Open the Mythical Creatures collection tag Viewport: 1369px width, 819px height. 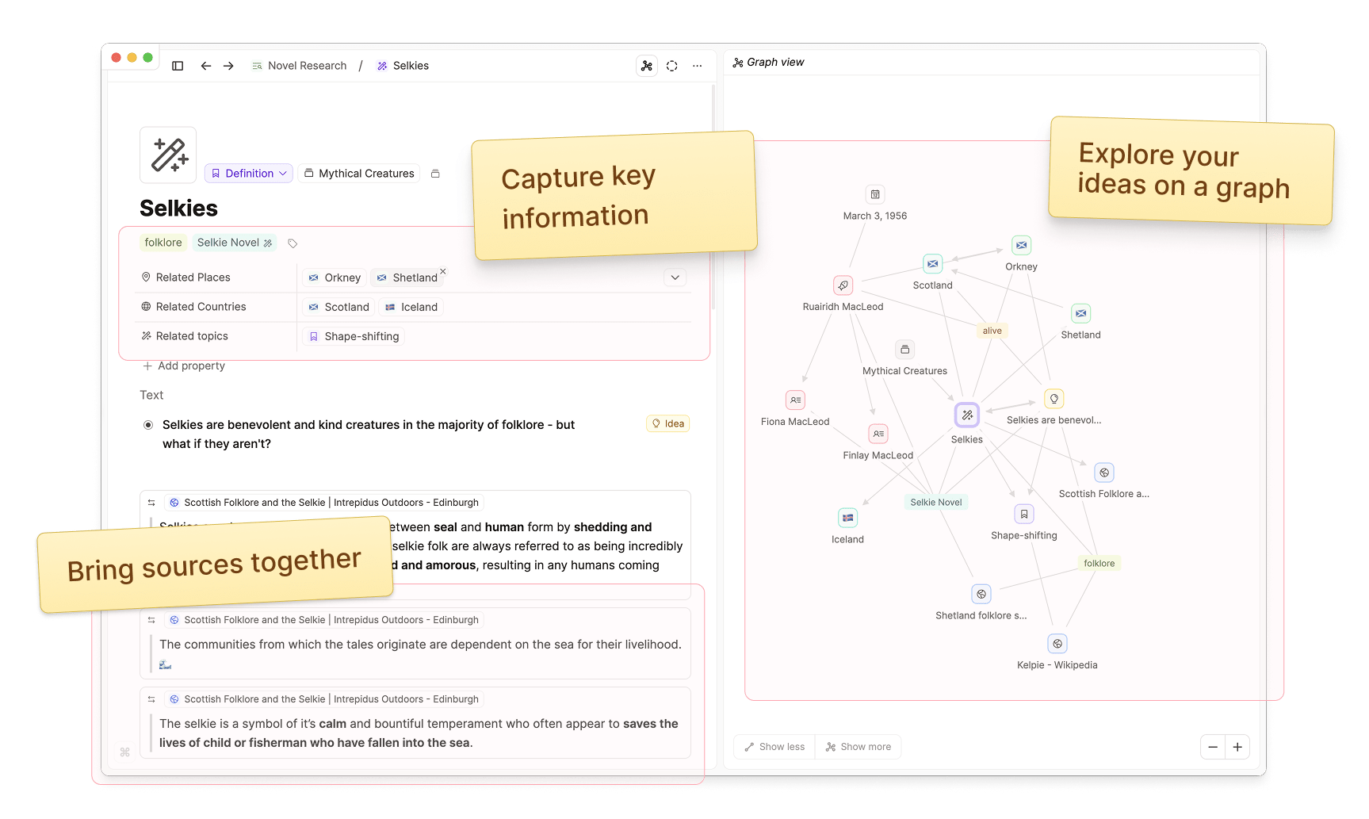coord(359,174)
